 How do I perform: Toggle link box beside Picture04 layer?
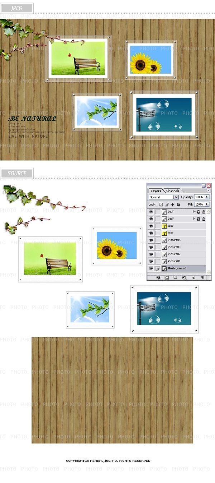click(158, 240)
